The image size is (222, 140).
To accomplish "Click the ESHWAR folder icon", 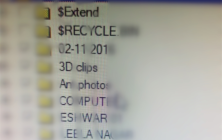I will [x=46, y=118].
